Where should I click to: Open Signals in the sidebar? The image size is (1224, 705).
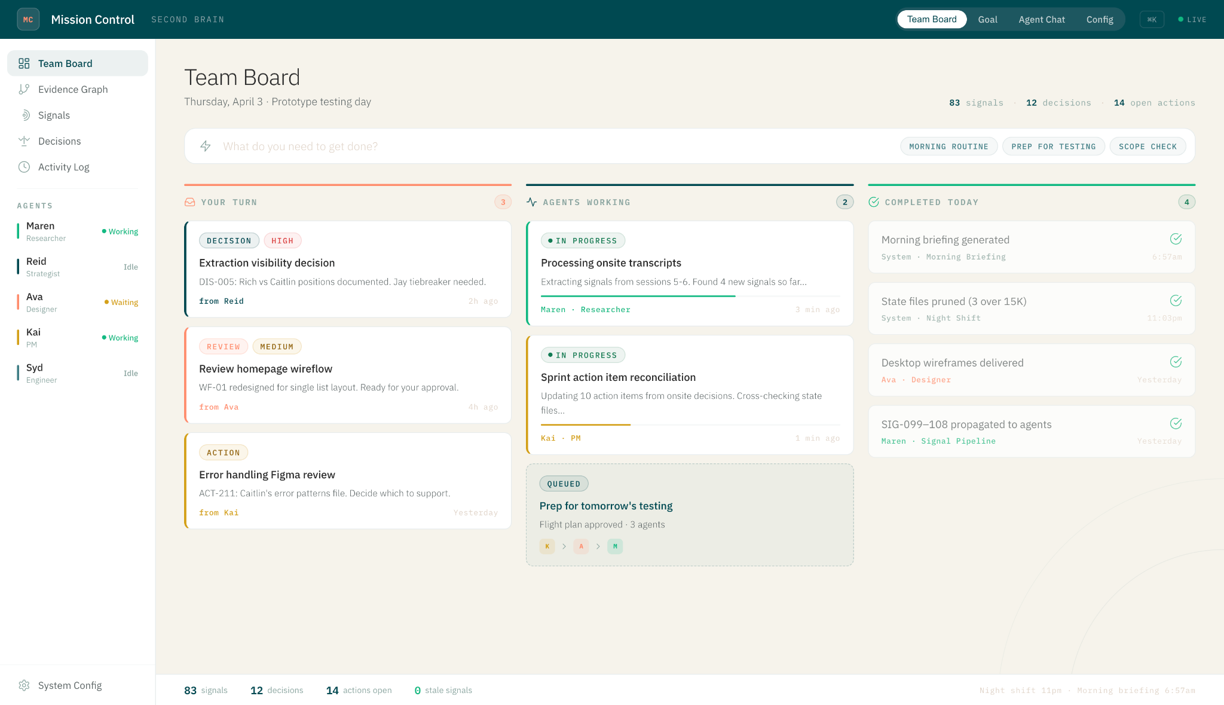point(78,115)
